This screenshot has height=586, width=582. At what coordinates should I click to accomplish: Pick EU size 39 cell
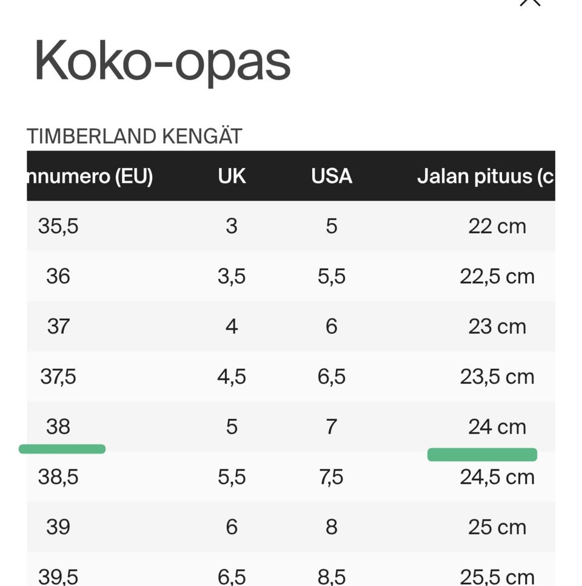coord(58,527)
